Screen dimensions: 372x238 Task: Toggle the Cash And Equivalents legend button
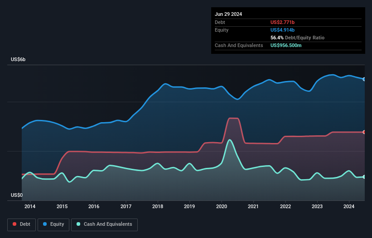point(104,224)
